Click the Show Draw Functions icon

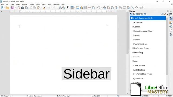tap(142, 8)
